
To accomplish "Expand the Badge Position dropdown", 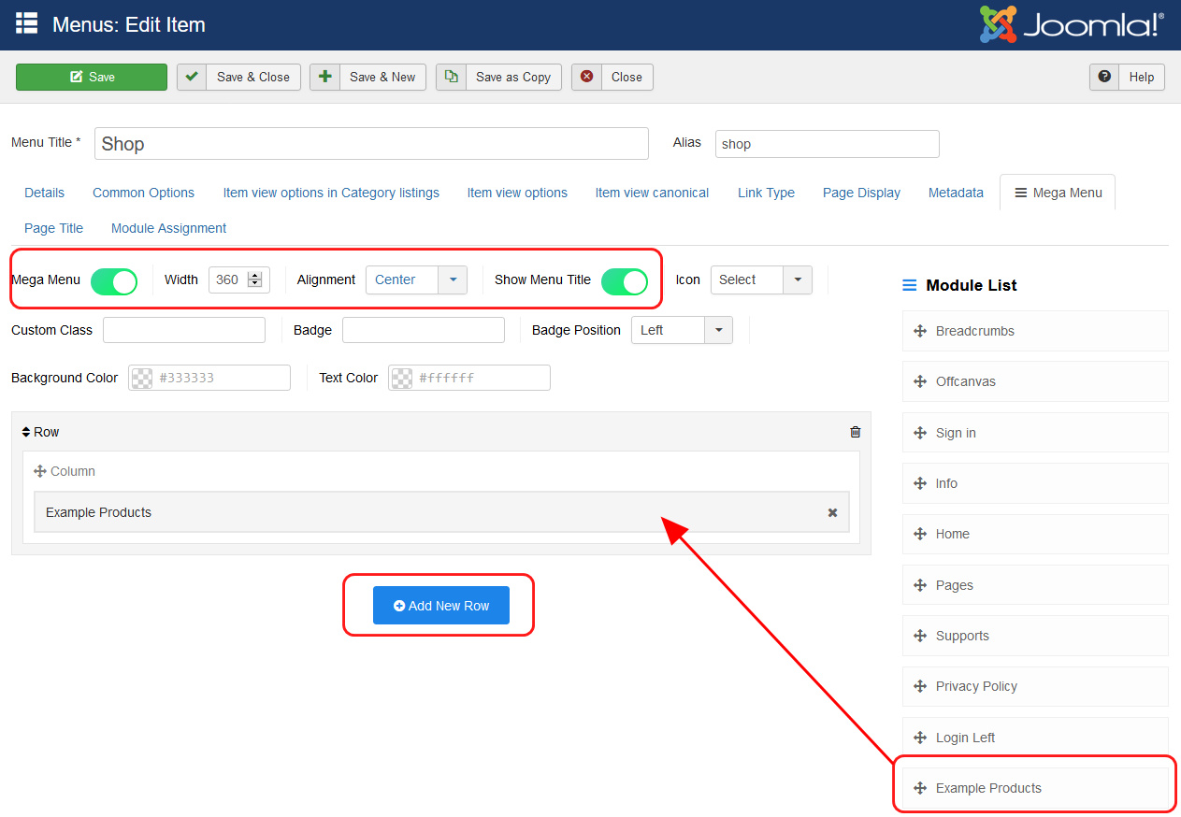I will click(682, 330).
